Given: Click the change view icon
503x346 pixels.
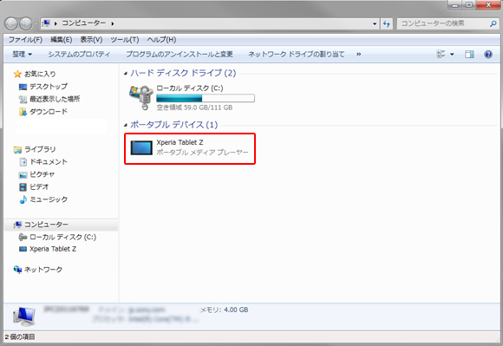Looking at the screenshot, I should [441, 54].
